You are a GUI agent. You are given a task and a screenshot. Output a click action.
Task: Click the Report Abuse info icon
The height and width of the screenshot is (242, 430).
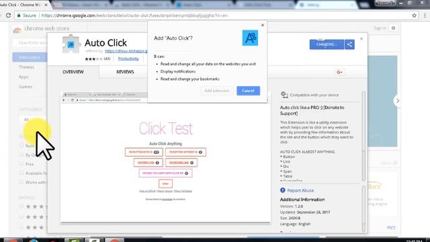pyautogui.click(x=283, y=190)
